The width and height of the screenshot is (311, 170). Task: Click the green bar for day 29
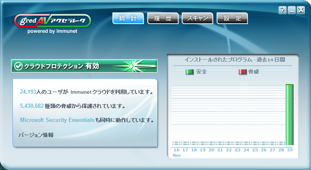pyautogui.click(x=289, y=115)
